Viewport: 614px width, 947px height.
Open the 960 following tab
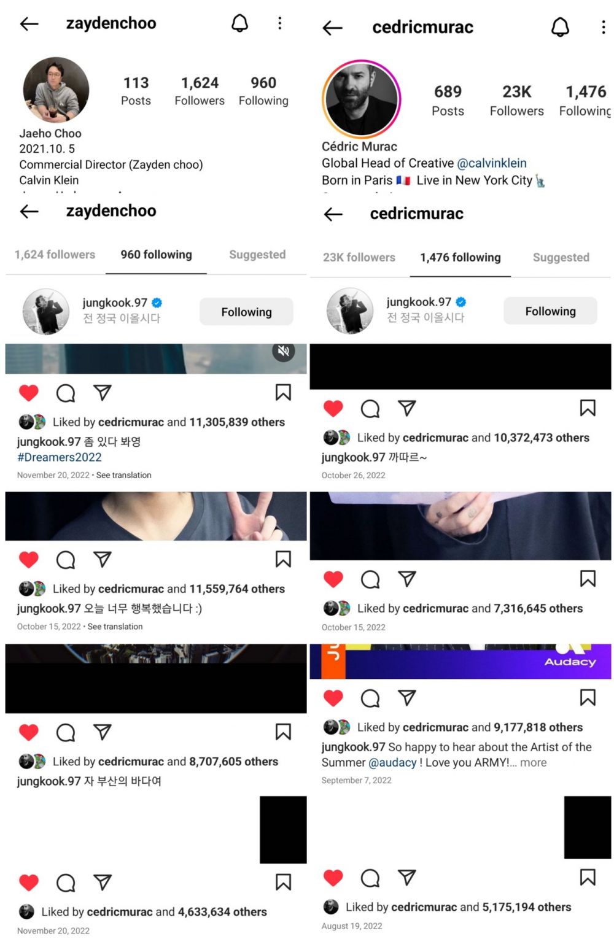tap(156, 255)
